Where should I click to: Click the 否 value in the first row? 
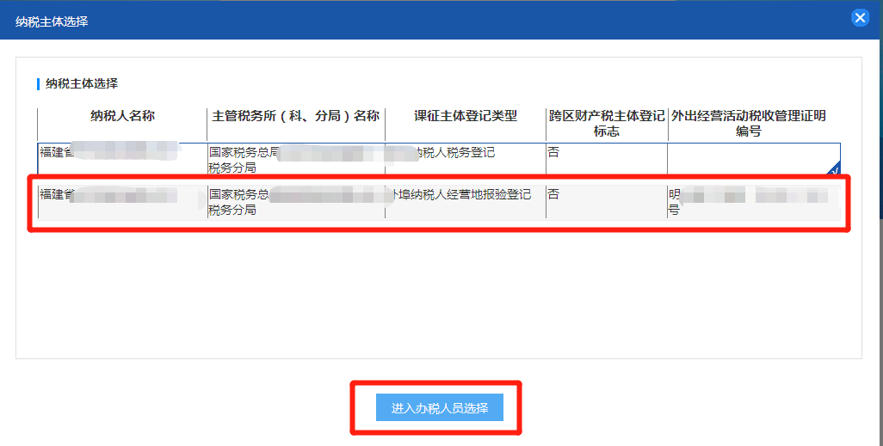(x=553, y=153)
